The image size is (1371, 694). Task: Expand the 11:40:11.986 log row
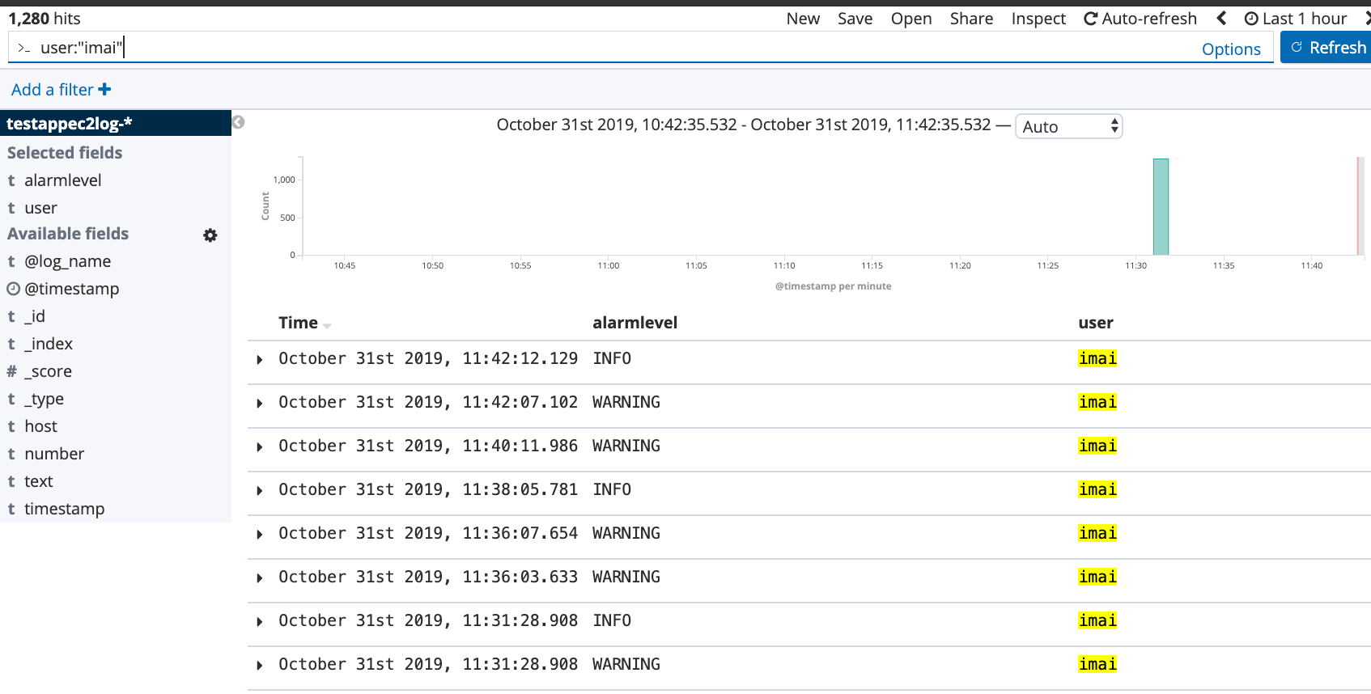pyautogui.click(x=260, y=446)
